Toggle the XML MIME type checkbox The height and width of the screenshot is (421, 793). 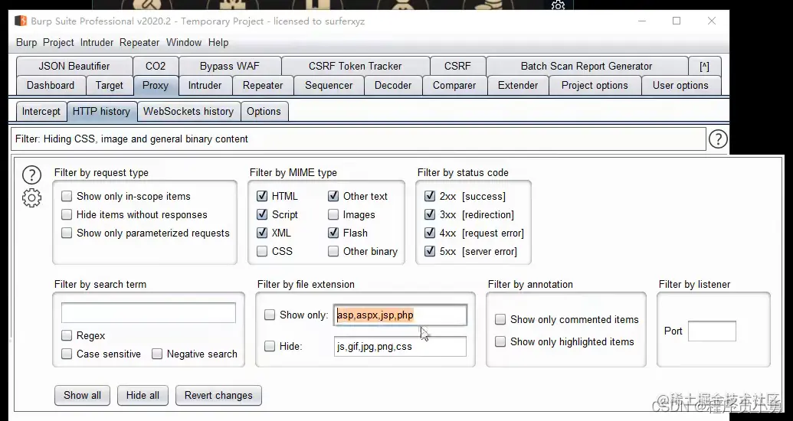(262, 233)
